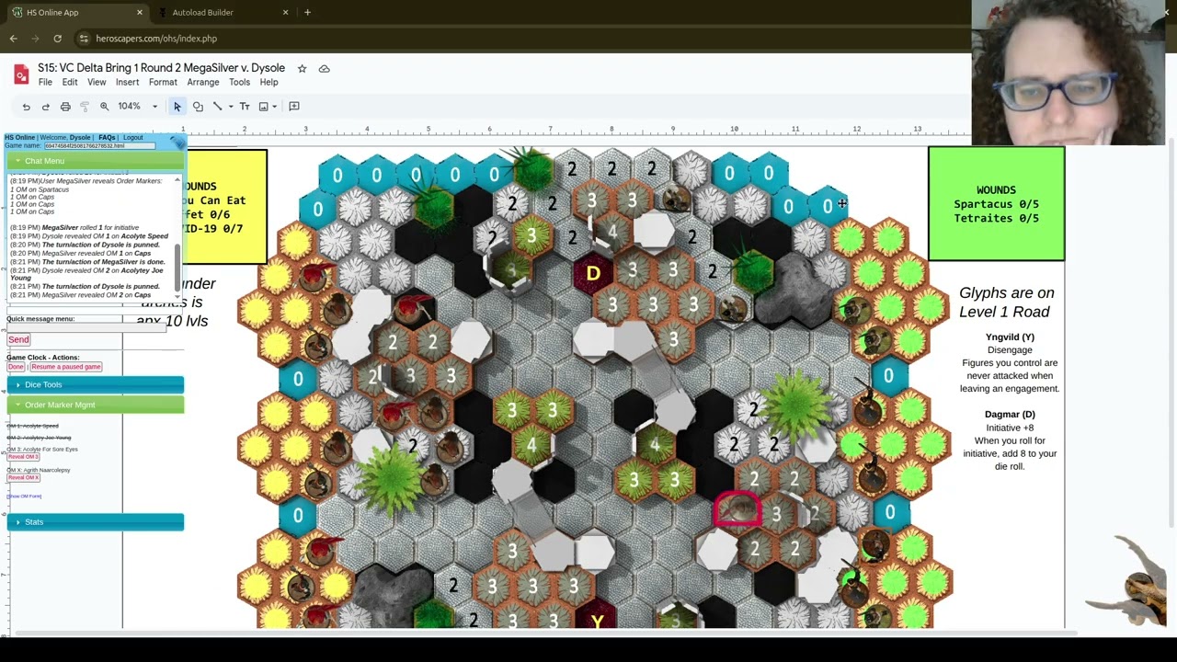Screen dimensions: 1177x662
Task: Open the View menu
Action: [x=97, y=83]
